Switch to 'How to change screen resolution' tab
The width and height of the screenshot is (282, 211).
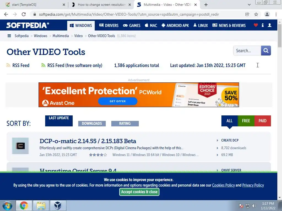(102, 5)
